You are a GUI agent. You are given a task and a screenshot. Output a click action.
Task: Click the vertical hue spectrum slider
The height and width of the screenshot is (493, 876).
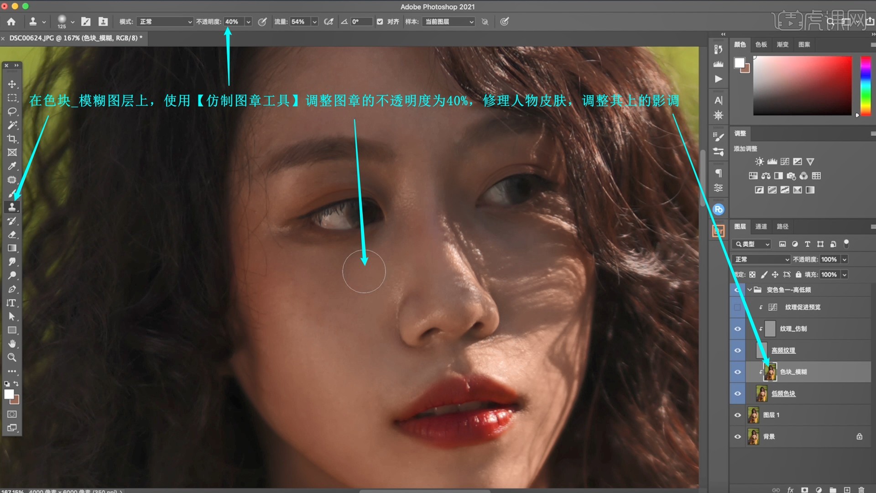point(866,85)
